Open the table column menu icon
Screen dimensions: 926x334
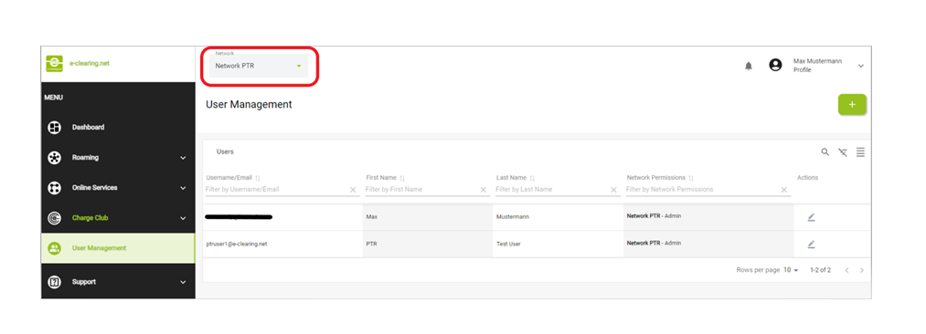click(x=860, y=152)
